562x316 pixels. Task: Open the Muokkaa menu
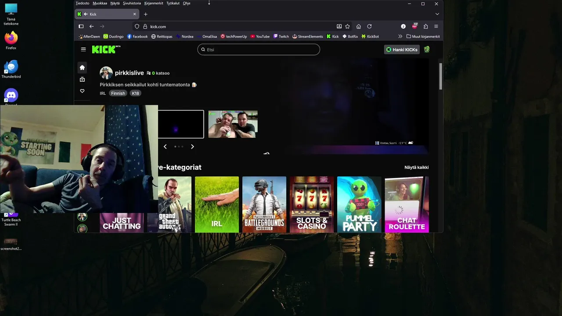click(x=100, y=3)
